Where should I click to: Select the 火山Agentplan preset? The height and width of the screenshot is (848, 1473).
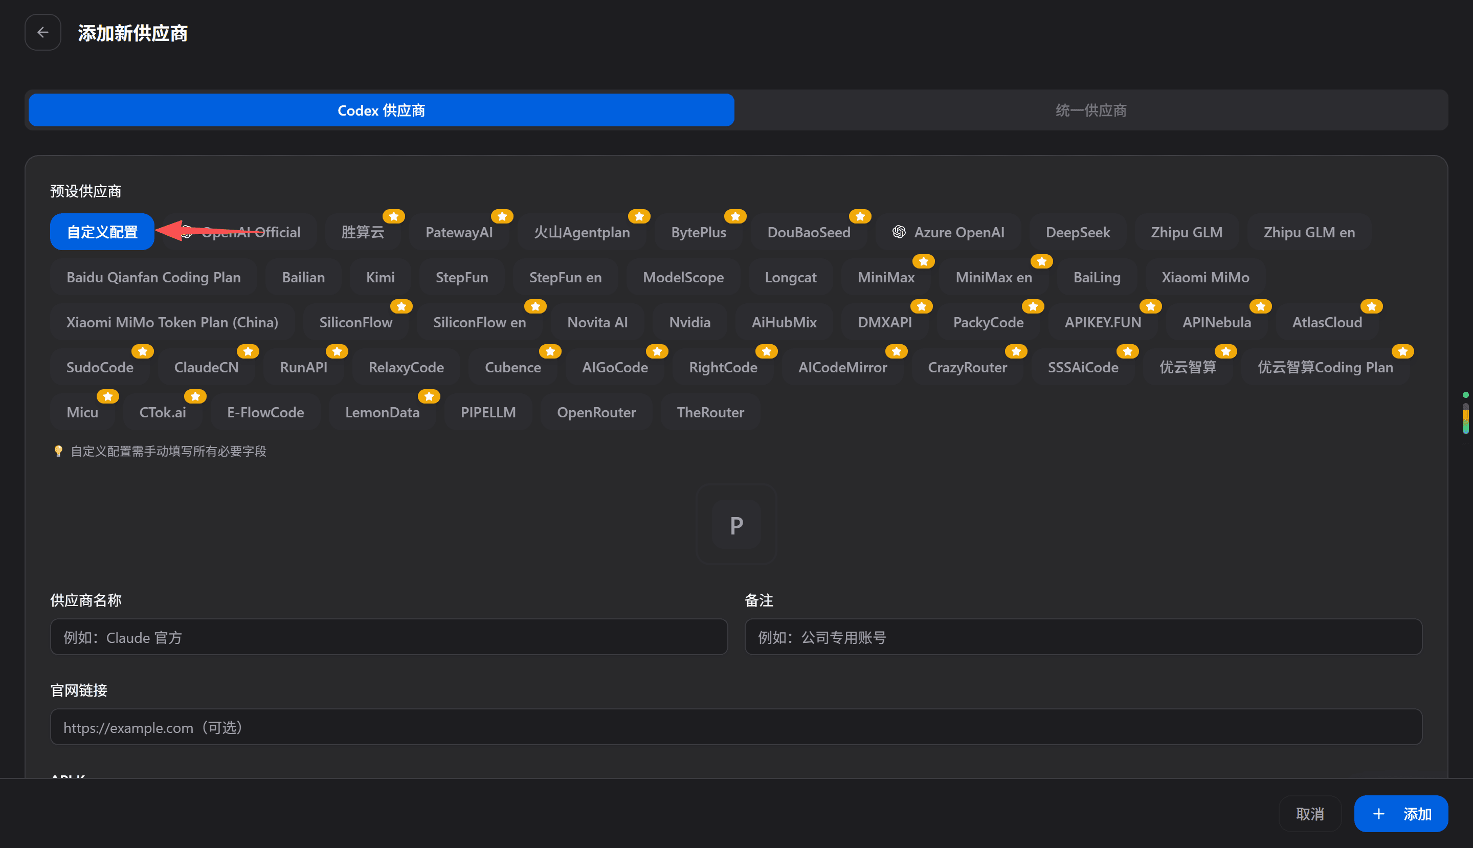[x=582, y=232]
